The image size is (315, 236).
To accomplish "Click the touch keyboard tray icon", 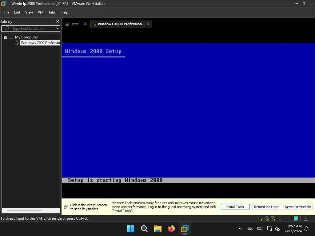I will pyautogui.click(x=260, y=229).
